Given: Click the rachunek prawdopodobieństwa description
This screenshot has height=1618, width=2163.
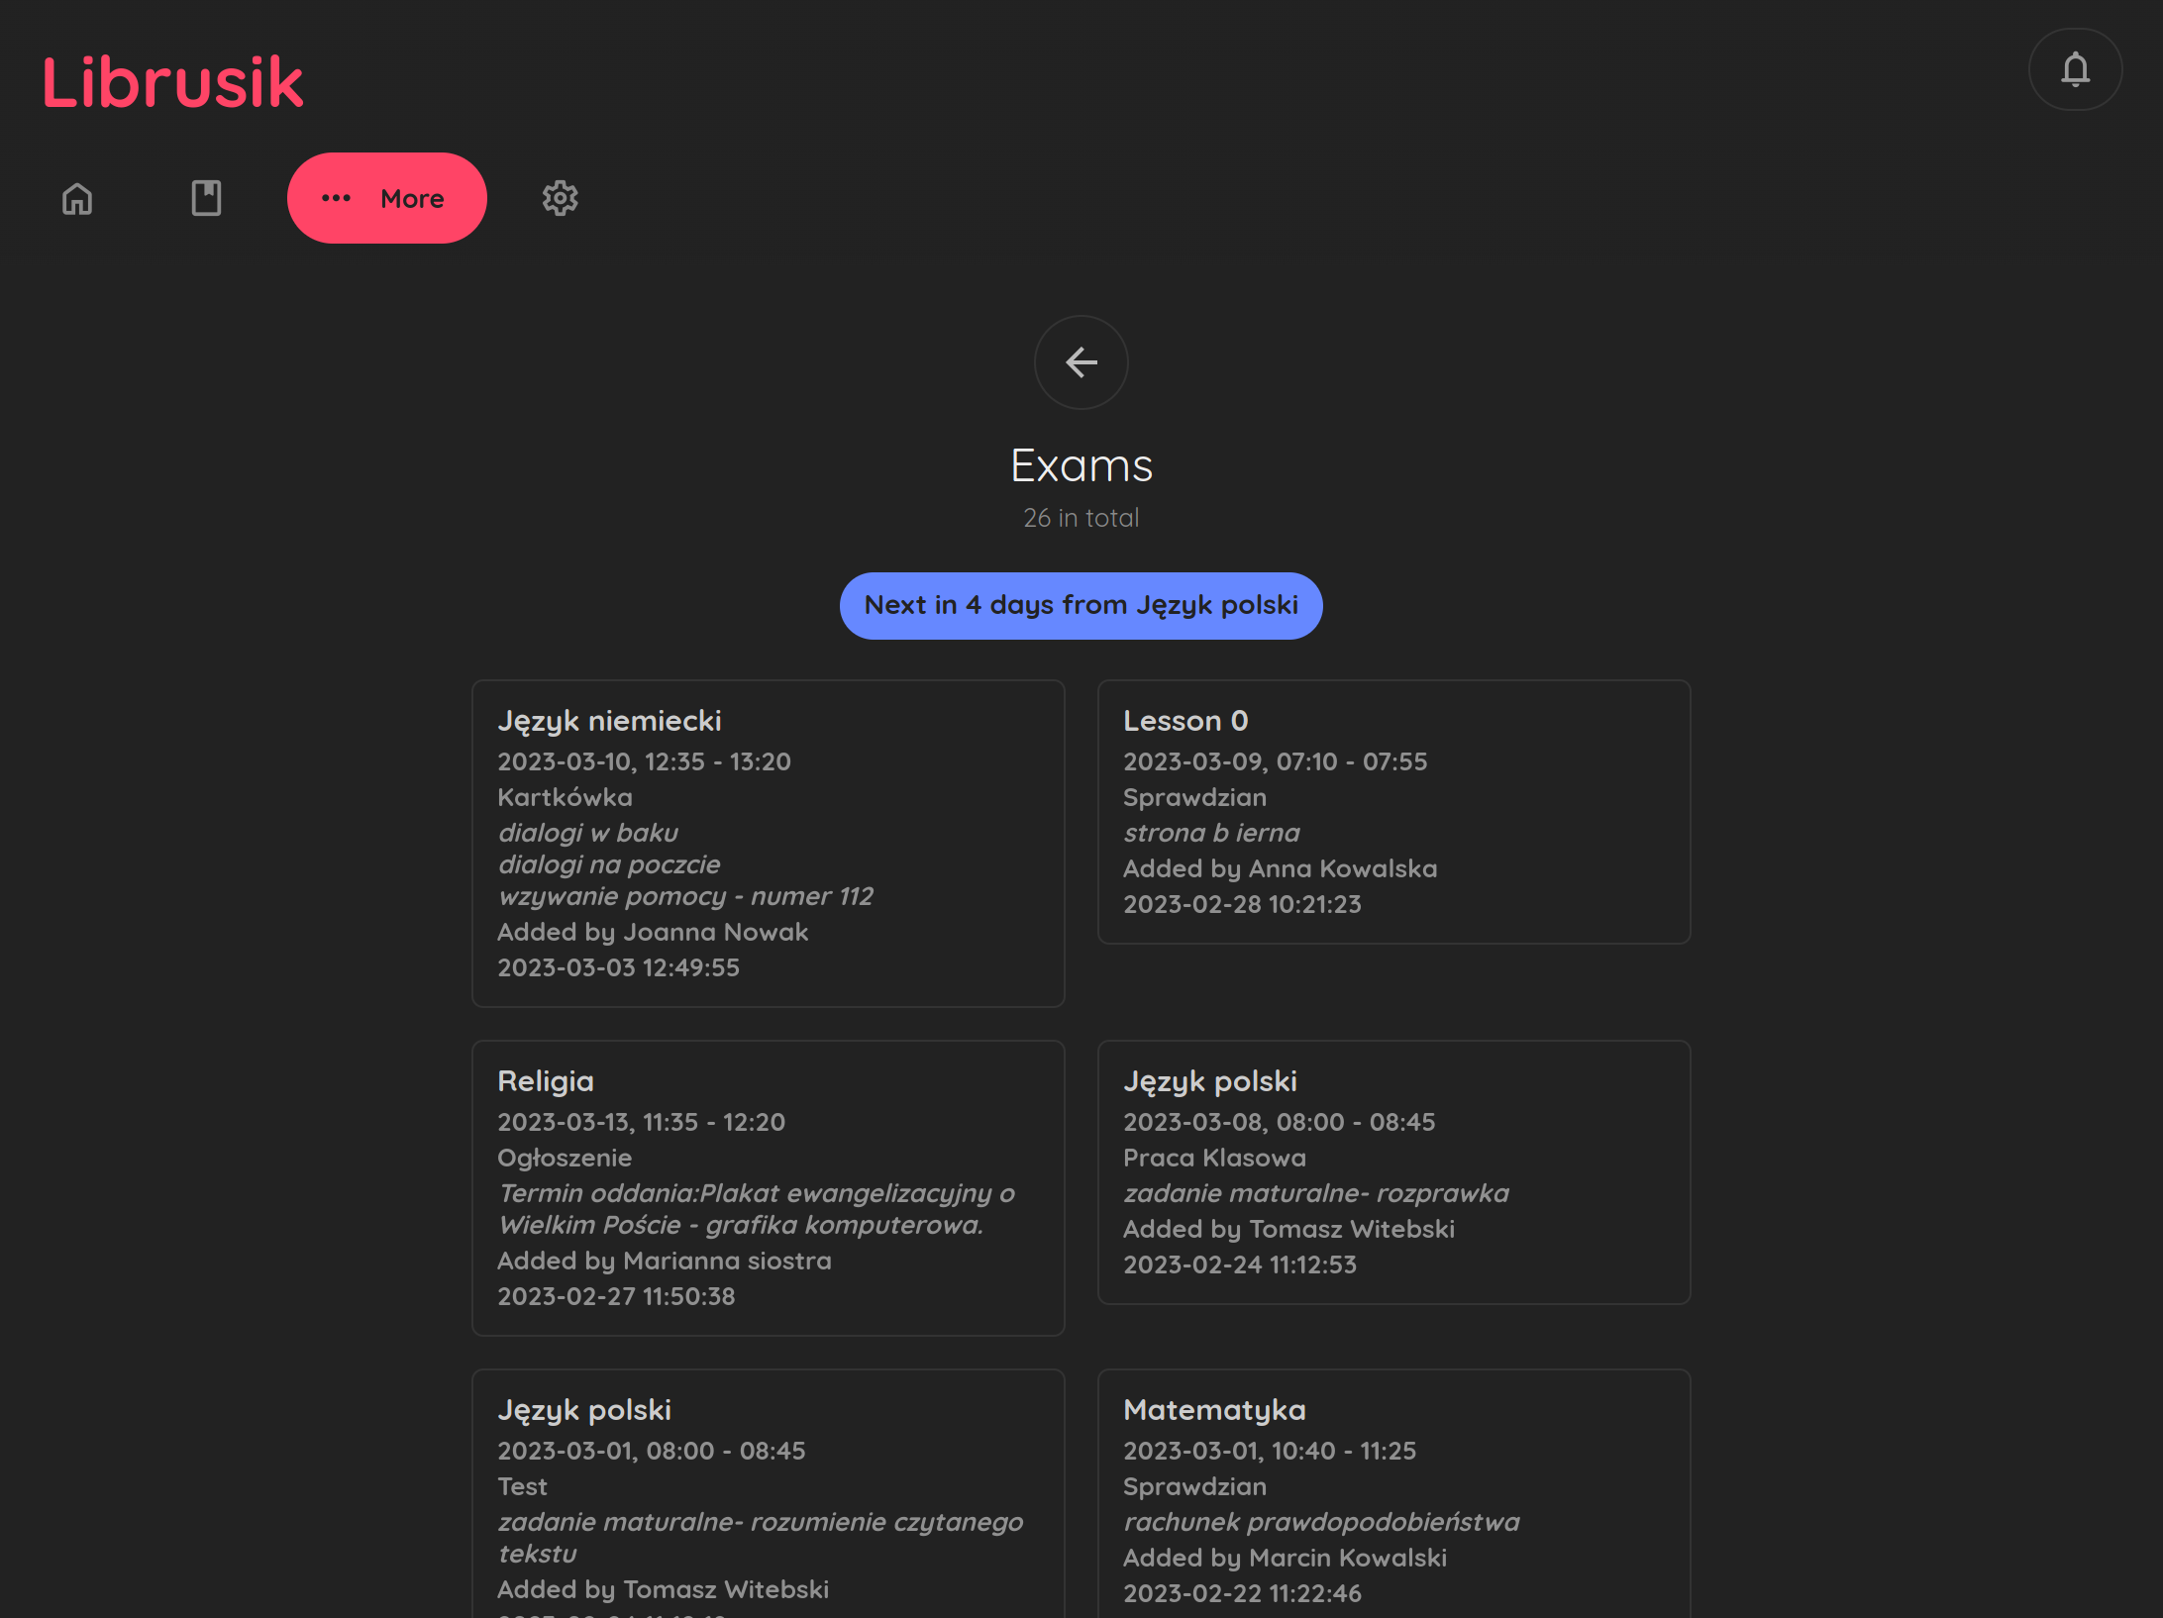Looking at the screenshot, I should click(1321, 1522).
